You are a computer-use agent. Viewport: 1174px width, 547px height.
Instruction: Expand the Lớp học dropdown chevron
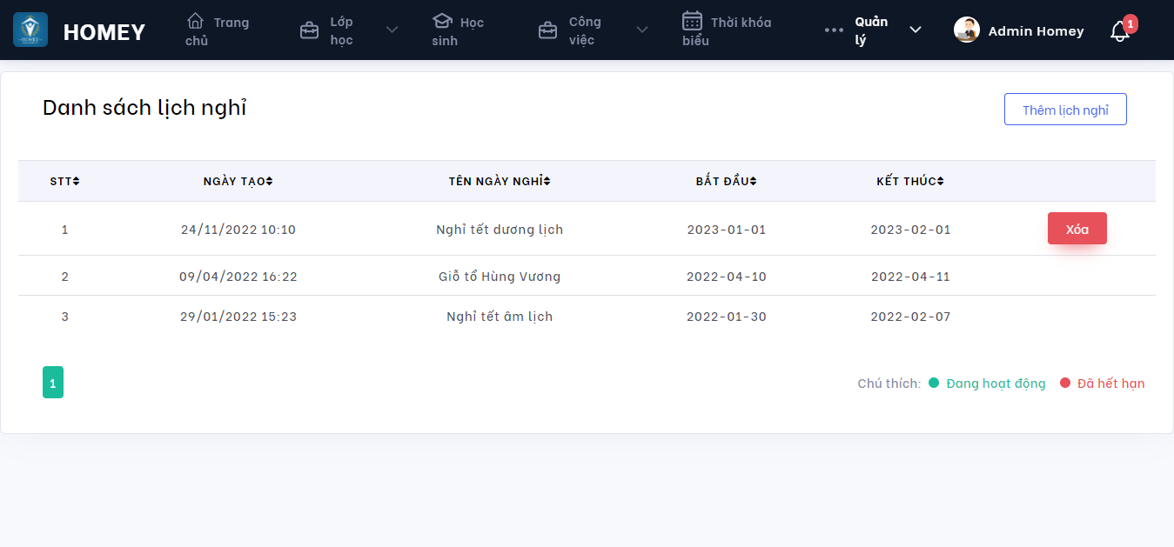pyautogui.click(x=392, y=30)
